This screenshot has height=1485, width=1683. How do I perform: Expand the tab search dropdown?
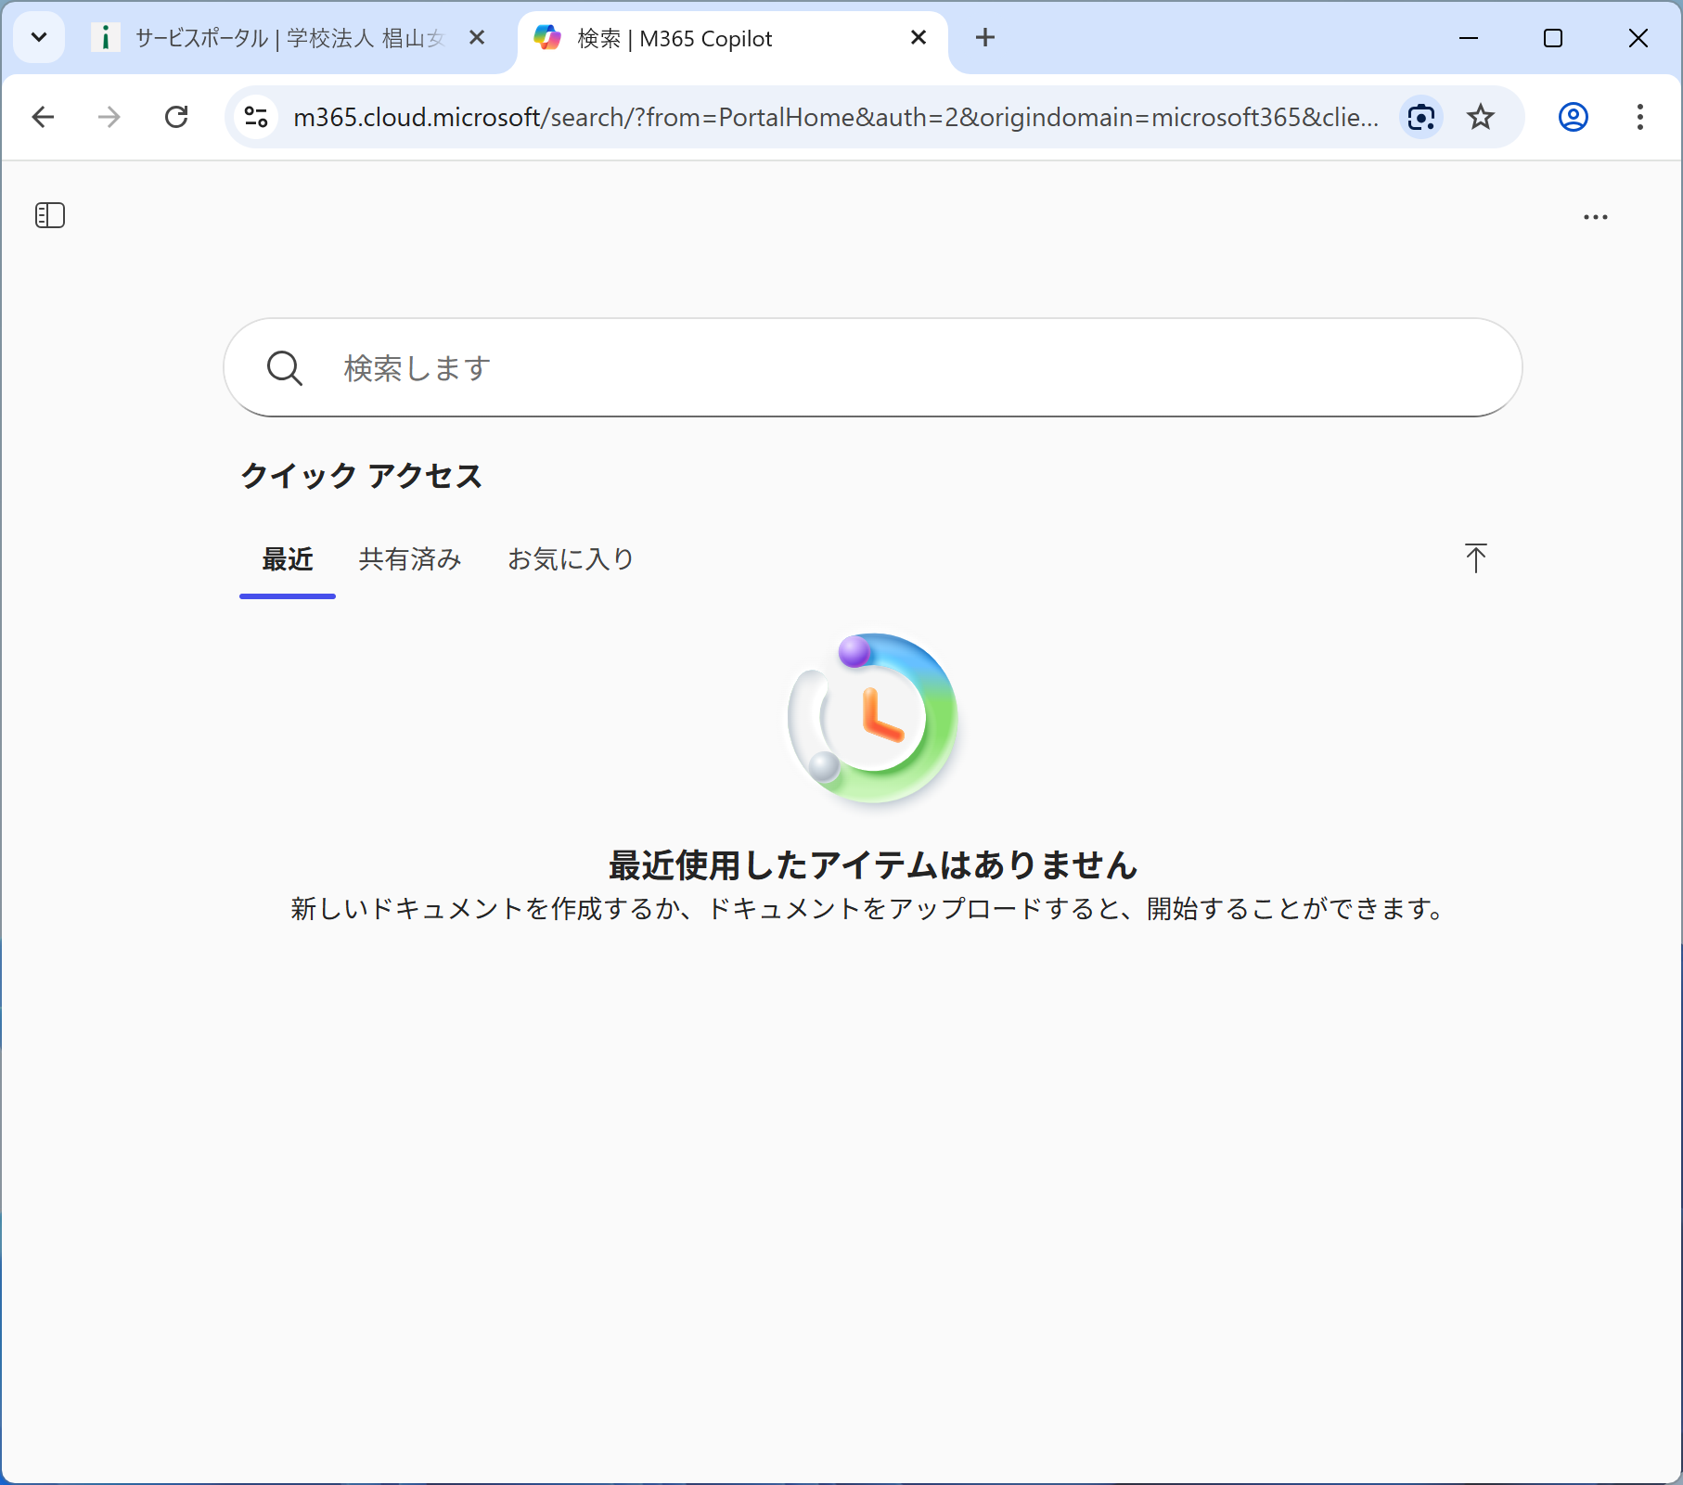(x=39, y=38)
